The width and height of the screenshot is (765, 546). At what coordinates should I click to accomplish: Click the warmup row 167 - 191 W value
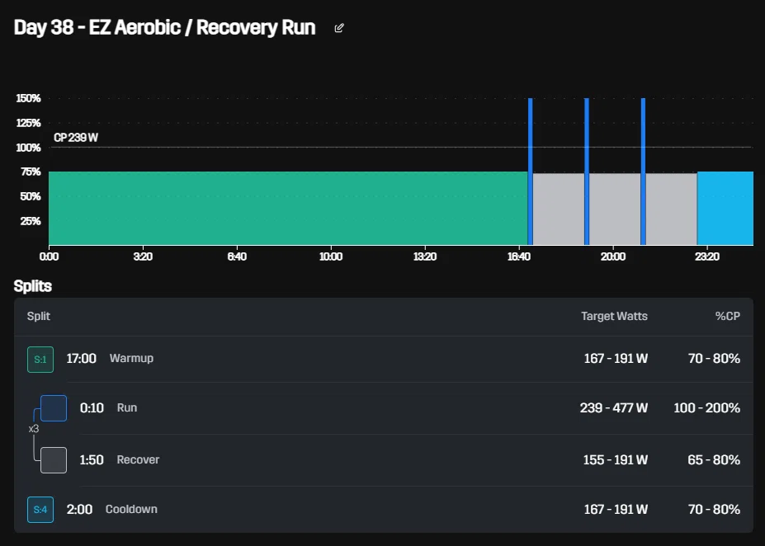click(616, 358)
